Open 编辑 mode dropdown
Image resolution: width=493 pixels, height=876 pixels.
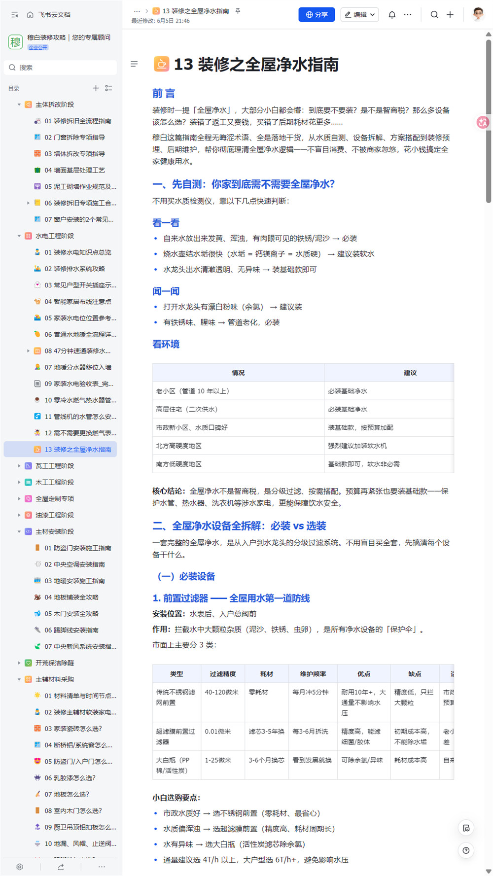(x=359, y=15)
